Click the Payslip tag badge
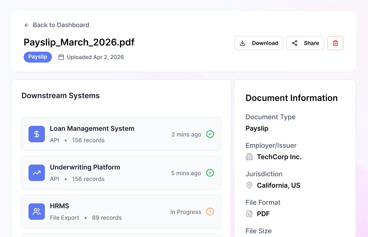 coord(38,57)
